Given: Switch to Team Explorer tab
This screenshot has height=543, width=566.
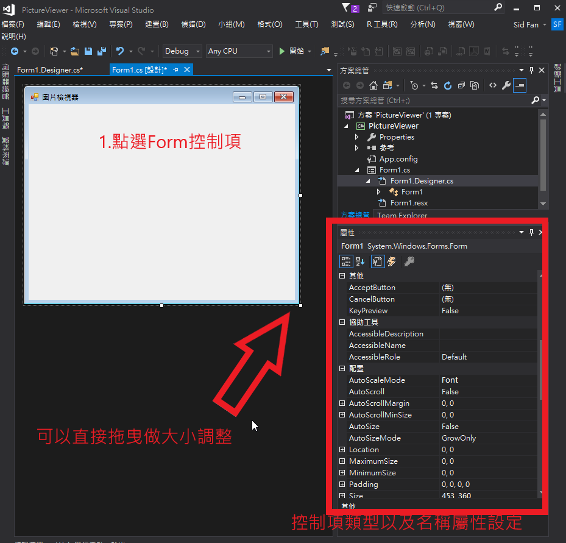Looking at the screenshot, I should coord(402,215).
